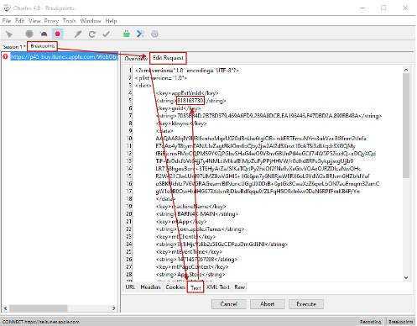Click the Execute button
The image size is (417, 326).
(306, 304)
